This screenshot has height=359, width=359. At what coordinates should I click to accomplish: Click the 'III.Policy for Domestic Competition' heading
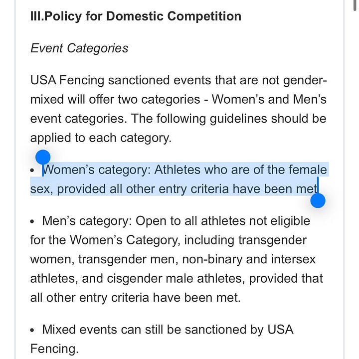(136, 16)
